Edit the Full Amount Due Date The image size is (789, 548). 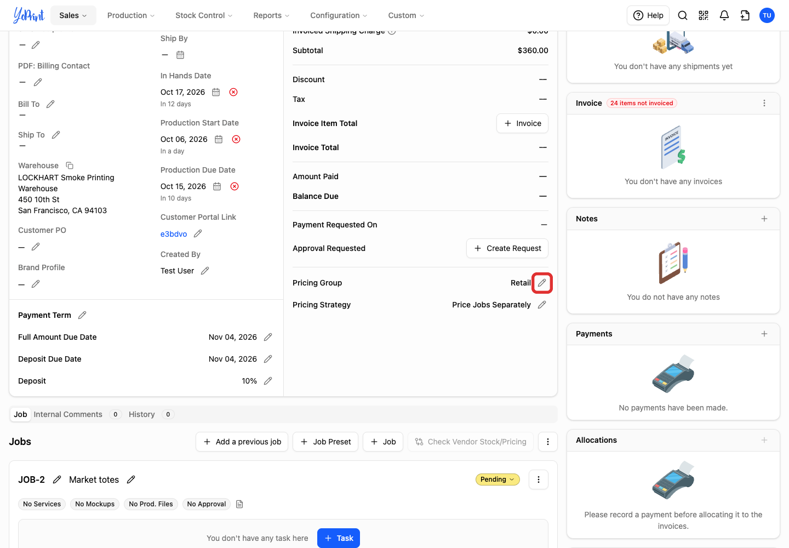tap(268, 337)
